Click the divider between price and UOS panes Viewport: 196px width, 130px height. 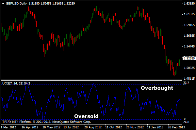91,80
